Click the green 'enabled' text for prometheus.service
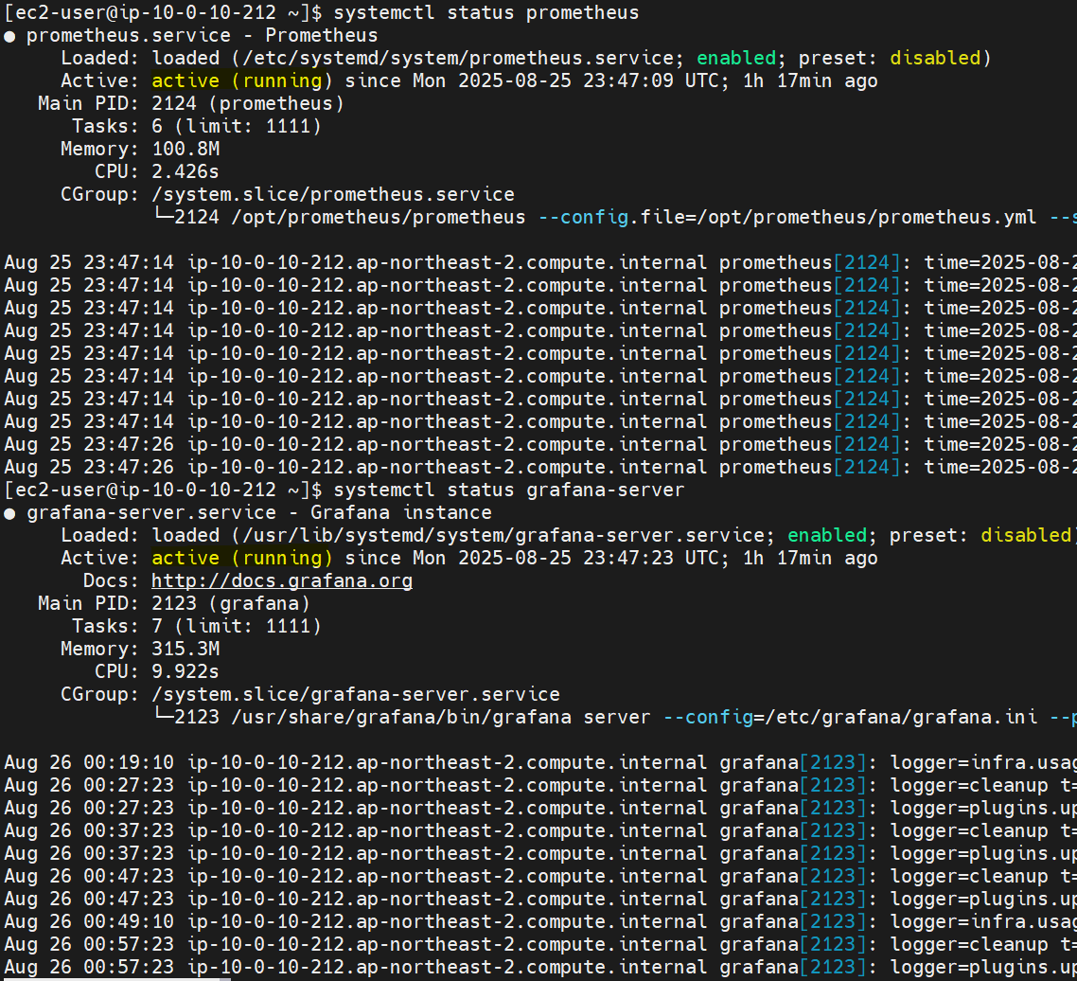 pyautogui.click(x=734, y=59)
